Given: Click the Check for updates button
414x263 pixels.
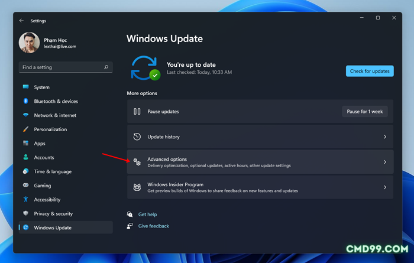Looking at the screenshot, I should 370,72.
